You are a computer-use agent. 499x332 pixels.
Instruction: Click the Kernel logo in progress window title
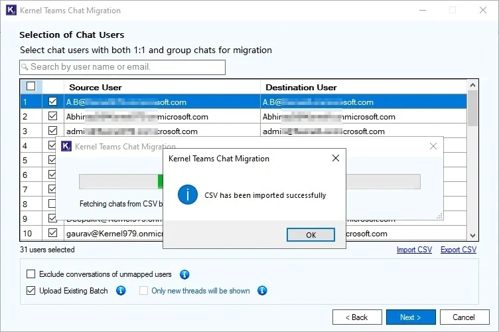pyautogui.click(x=66, y=146)
